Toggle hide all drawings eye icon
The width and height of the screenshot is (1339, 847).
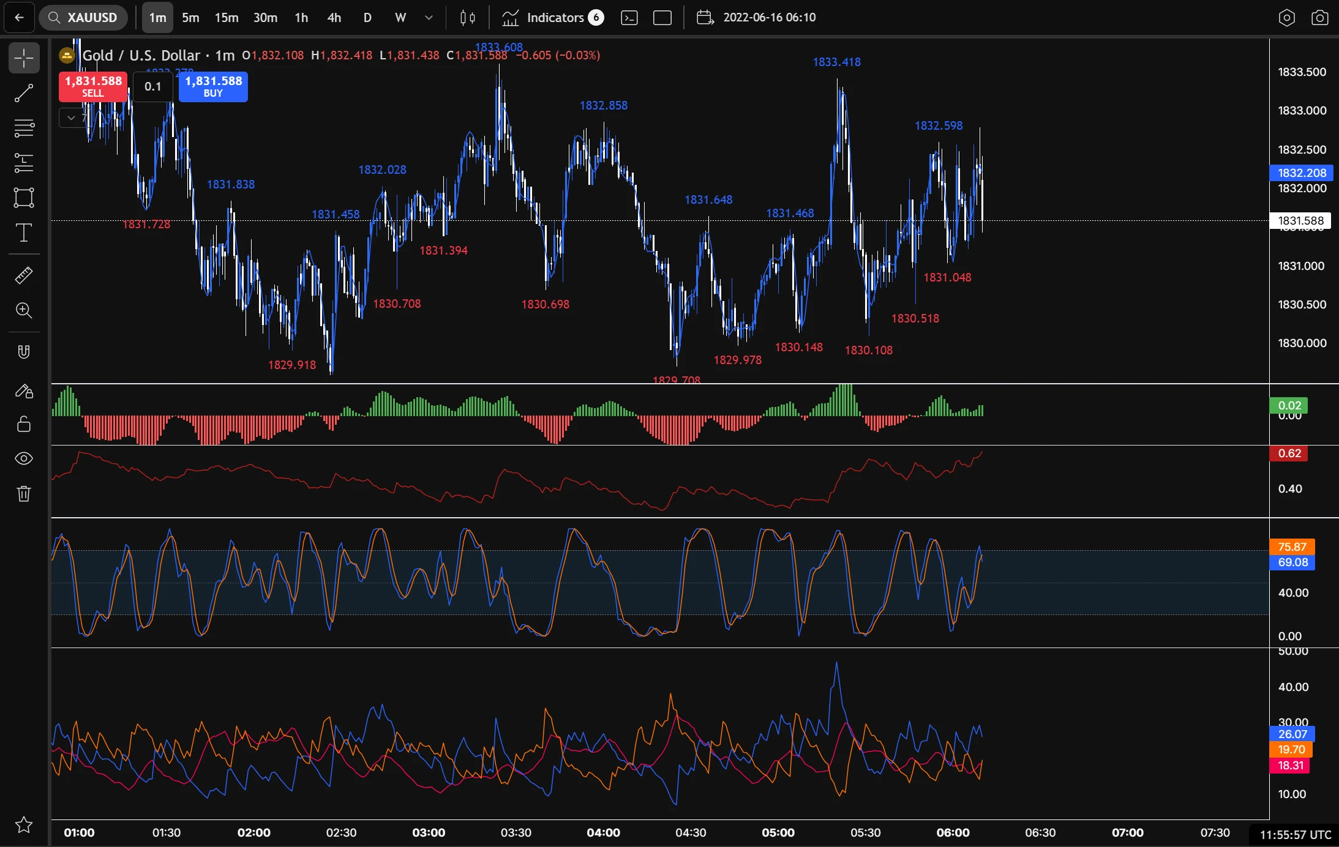24,458
